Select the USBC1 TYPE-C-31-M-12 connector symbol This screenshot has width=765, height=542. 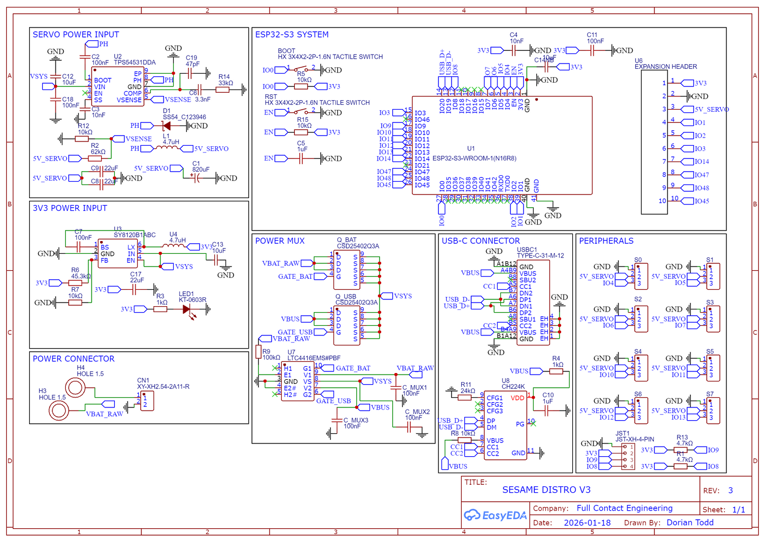click(x=533, y=303)
